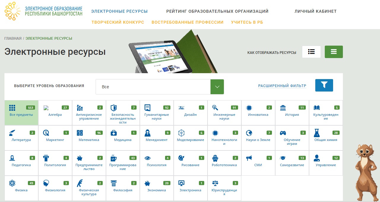Click the Game Learning gamepad icon
380x202 pixels.
pos(283,133)
